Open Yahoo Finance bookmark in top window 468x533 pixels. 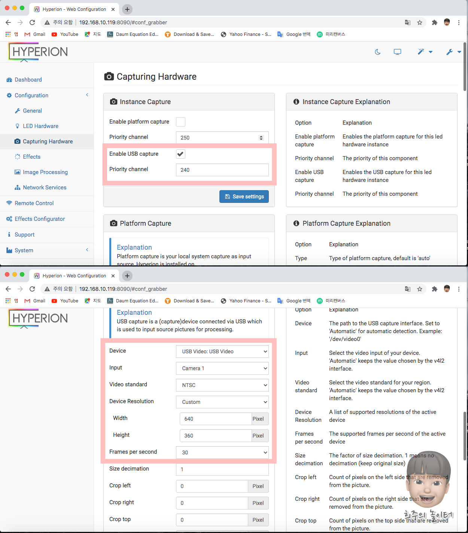coord(246,34)
